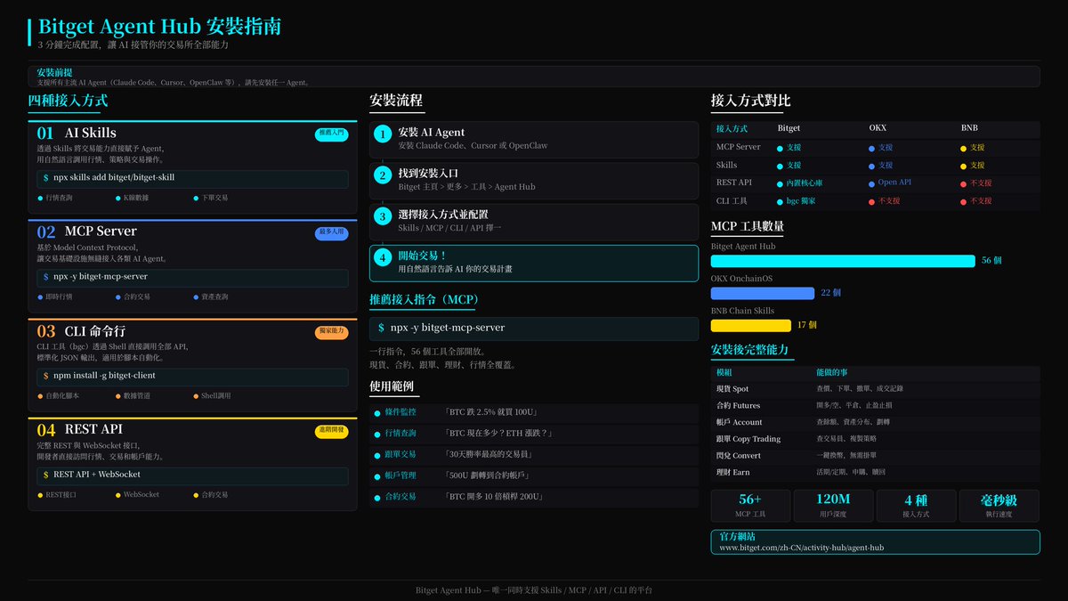
Task: Select the 'npx skills add bitget/bitget-skill' command box
Action: pyautogui.click(x=192, y=178)
